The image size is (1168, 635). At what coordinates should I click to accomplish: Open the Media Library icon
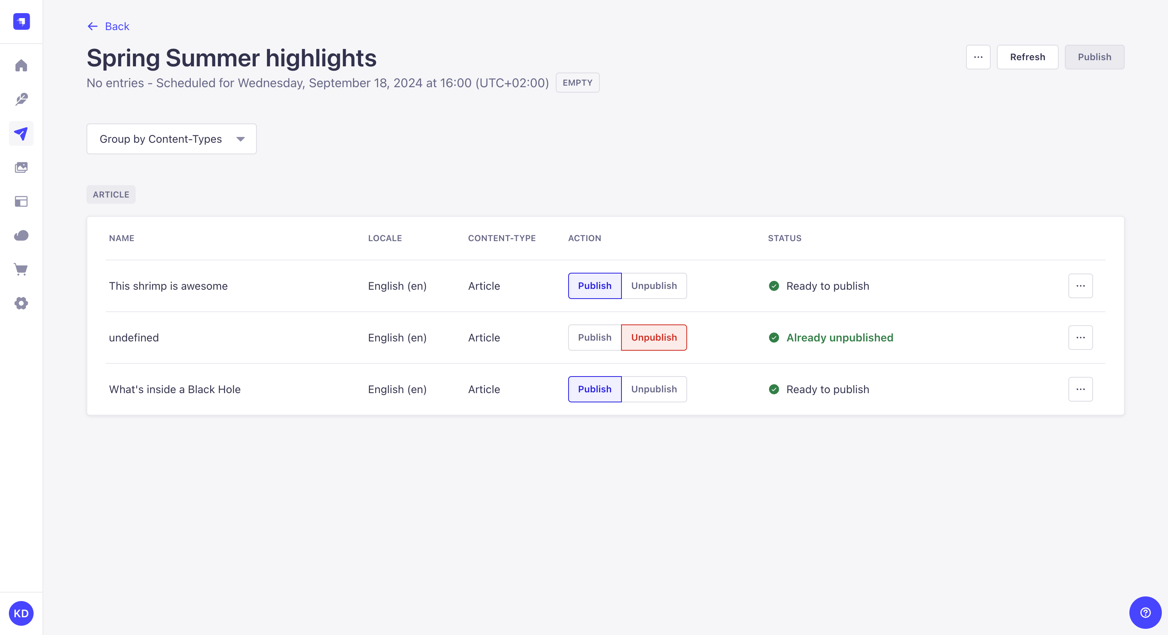(x=21, y=167)
